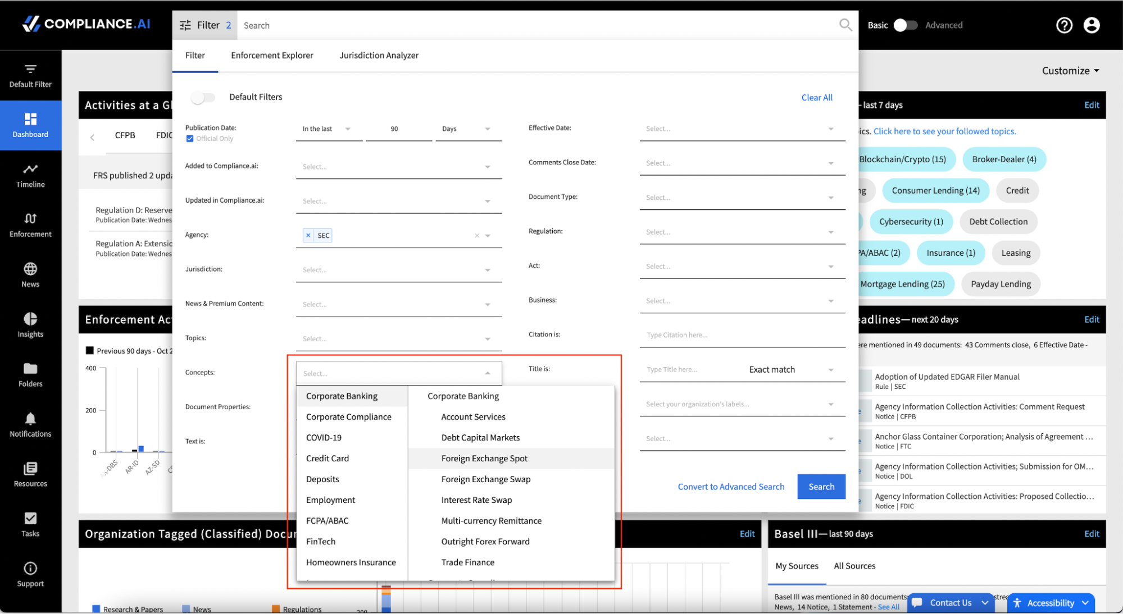Open the Comments Close Date dropdown
This screenshot has height=614, width=1123.
pyautogui.click(x=742, y=163)
